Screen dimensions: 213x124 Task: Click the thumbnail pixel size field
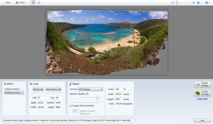pos(76,111)
